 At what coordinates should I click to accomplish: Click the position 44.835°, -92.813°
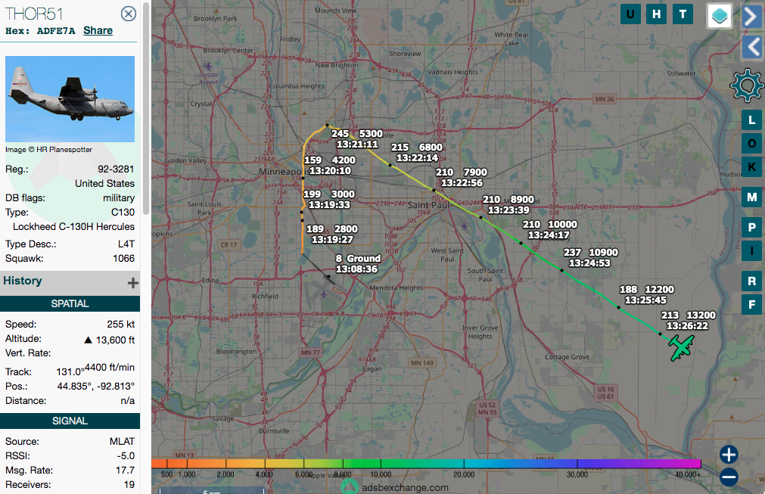click(x=95, y=387)
